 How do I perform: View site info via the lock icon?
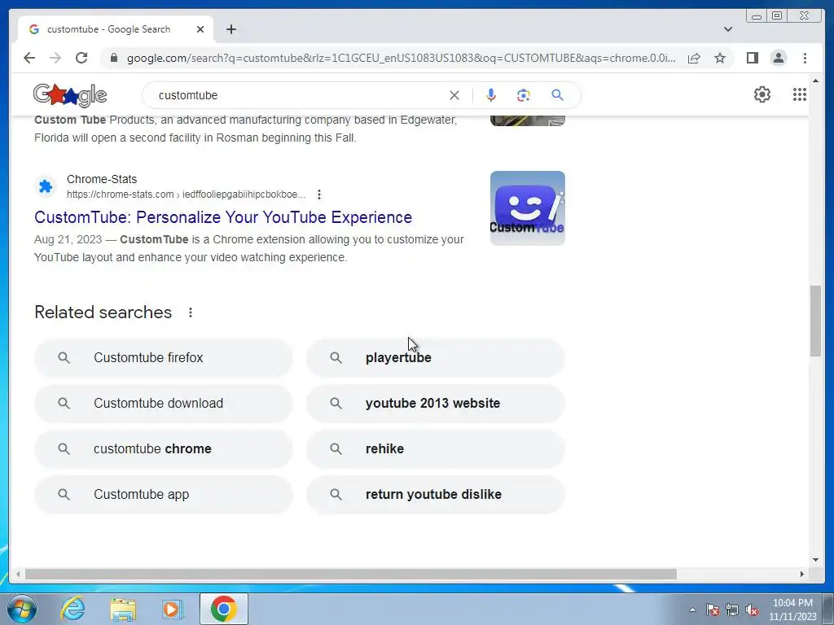[114, 58]
